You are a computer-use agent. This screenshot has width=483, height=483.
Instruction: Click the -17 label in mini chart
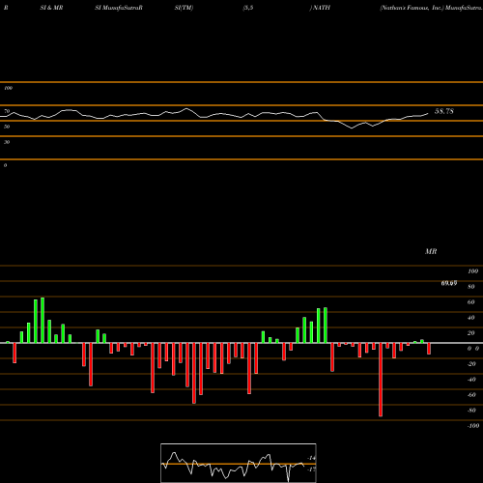(311, 469)
